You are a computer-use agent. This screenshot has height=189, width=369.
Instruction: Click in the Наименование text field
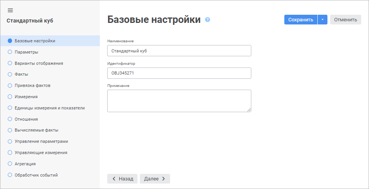[x=179, y=51]
